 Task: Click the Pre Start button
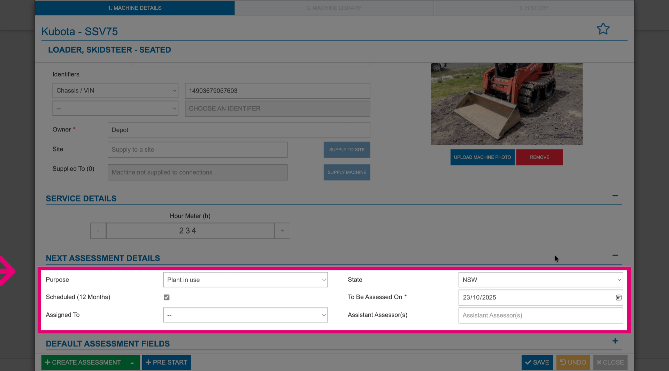click(x=166, y=363)
